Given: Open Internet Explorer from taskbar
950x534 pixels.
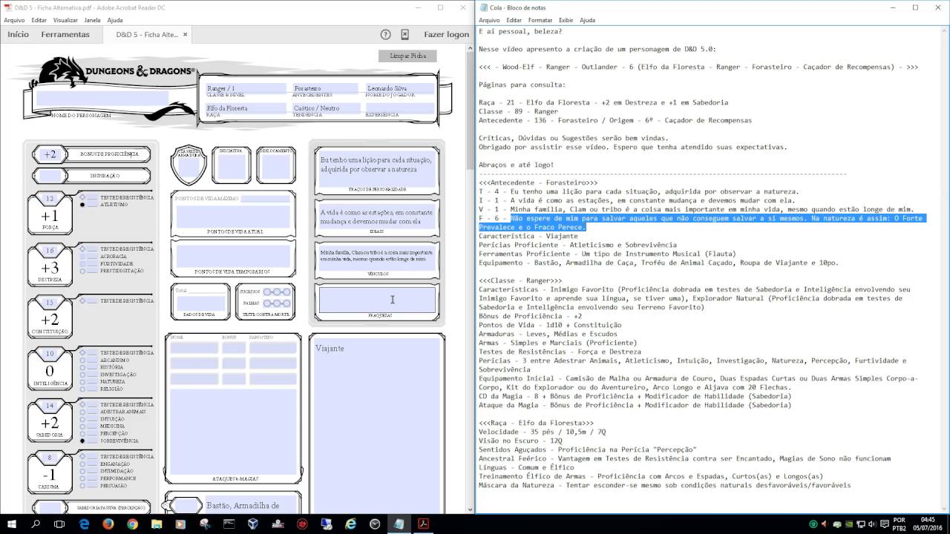Looking at the screenshot, I should [x=350, y=524].
